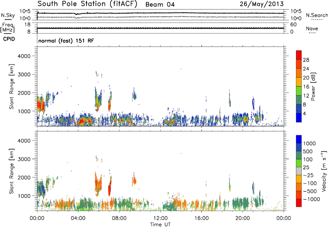
Task: Click the red bottom of the Velocity colorbar
Action: (x=299, y=203)
